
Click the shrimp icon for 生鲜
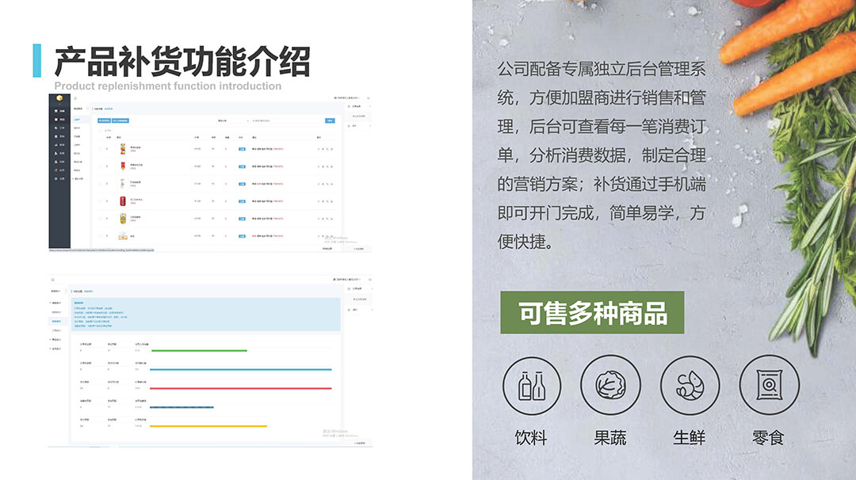[690, 386]
